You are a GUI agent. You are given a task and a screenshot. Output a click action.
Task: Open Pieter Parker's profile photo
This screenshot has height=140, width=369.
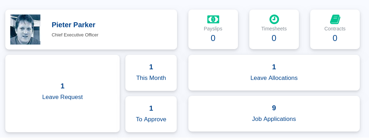pyautogui.click(x=25, y=29)
